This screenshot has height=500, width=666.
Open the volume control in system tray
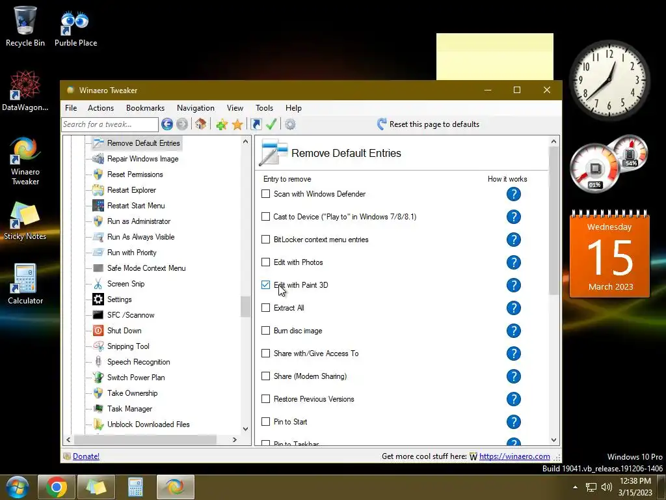(x=607, y=487)
